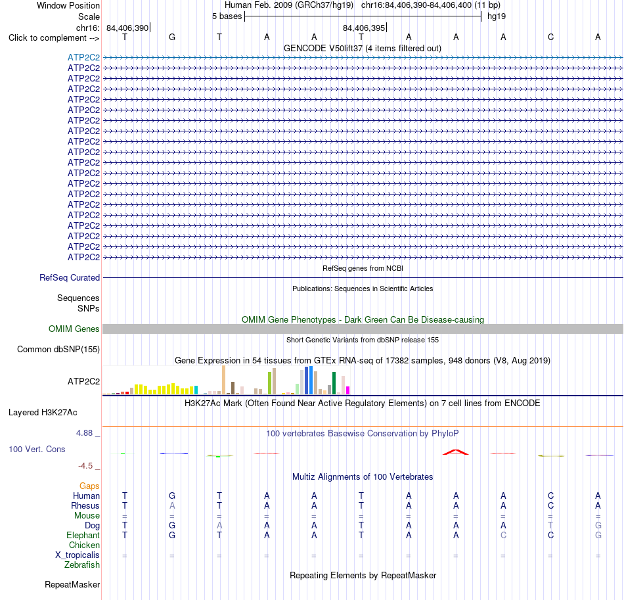The image size is (624, 600).
Task: Click 'Publications: Sequences in Scientific Articles' title
Action: click(x=363, y=288)
